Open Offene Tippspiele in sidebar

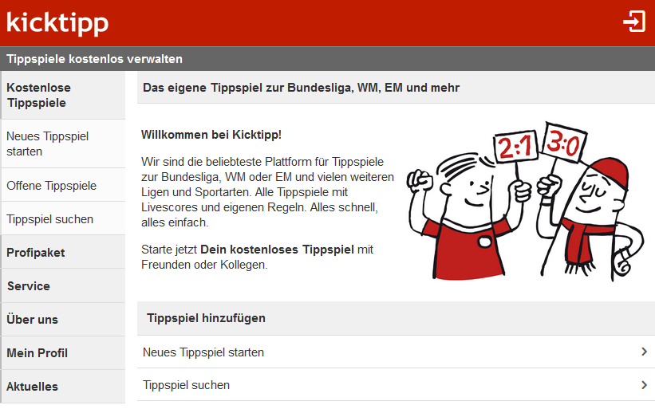point(63,185)
